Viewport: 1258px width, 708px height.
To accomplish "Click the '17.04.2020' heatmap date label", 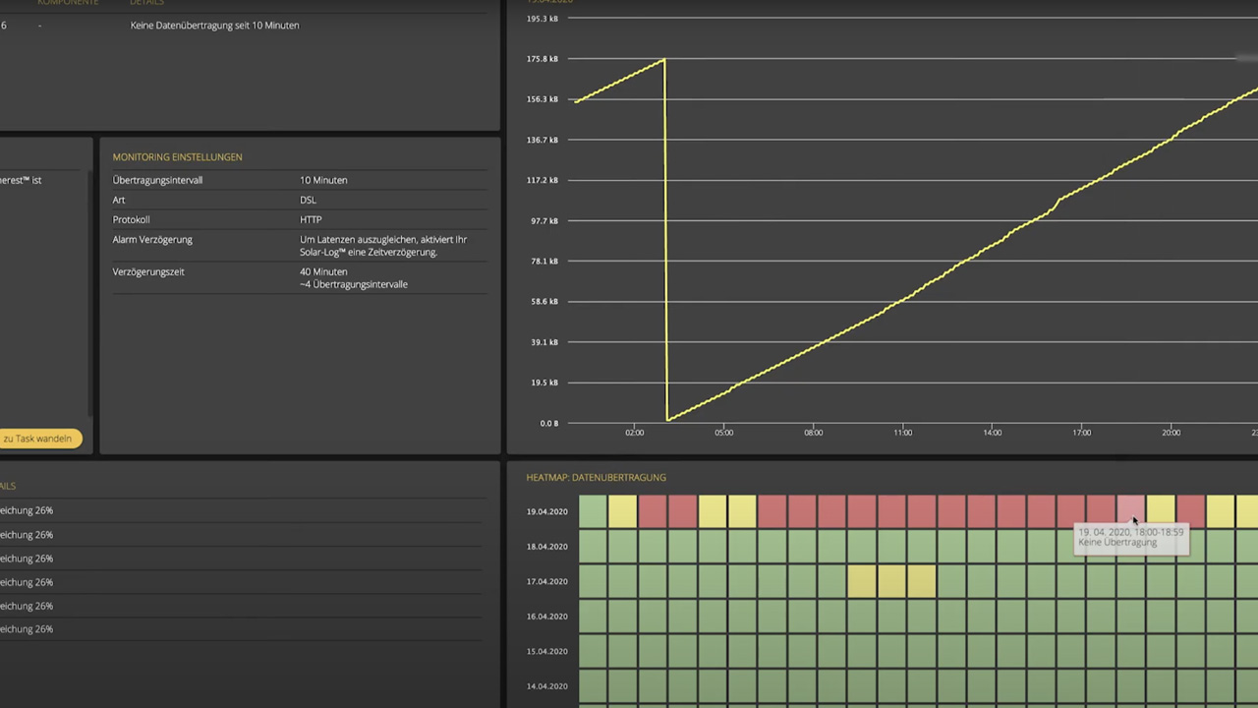I will tap(546, 581).
